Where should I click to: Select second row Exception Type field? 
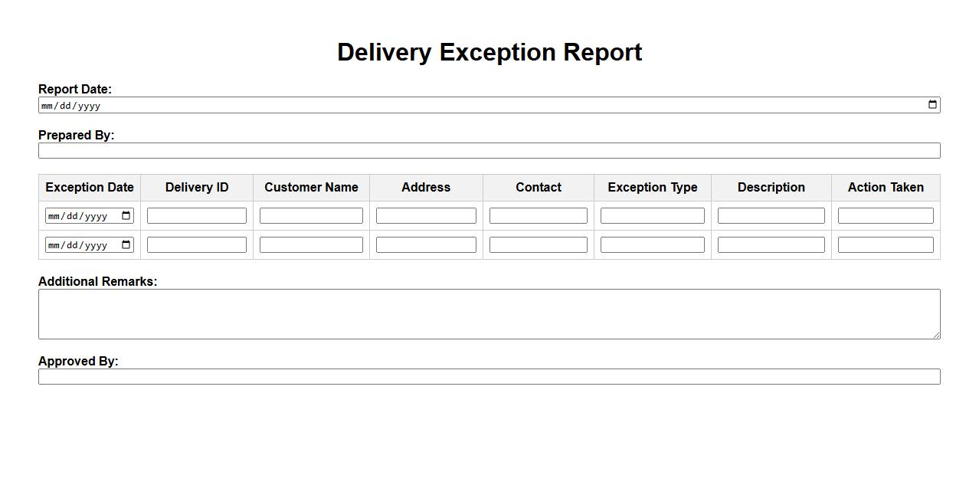[x=653, y=245]
